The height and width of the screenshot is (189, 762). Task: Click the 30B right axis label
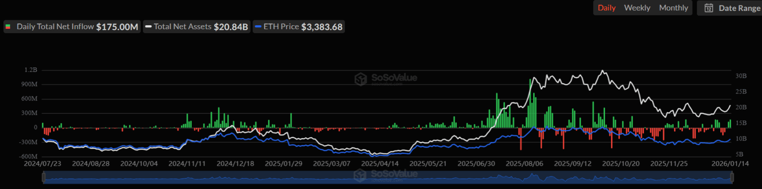[x=741, y=76]
